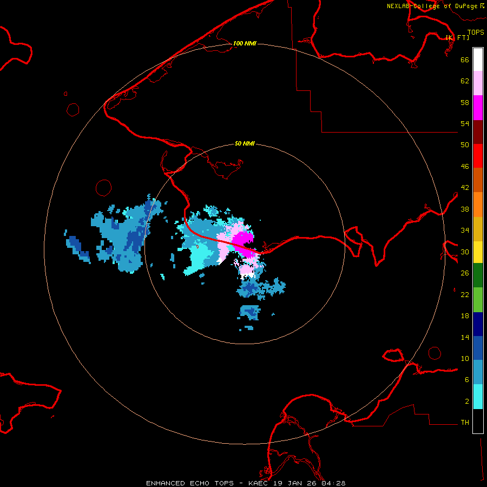Click the legend value "30"

click(x=465, y=252)
